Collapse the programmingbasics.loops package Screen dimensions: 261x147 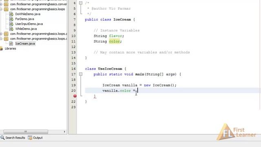click(x=1, y=9)
